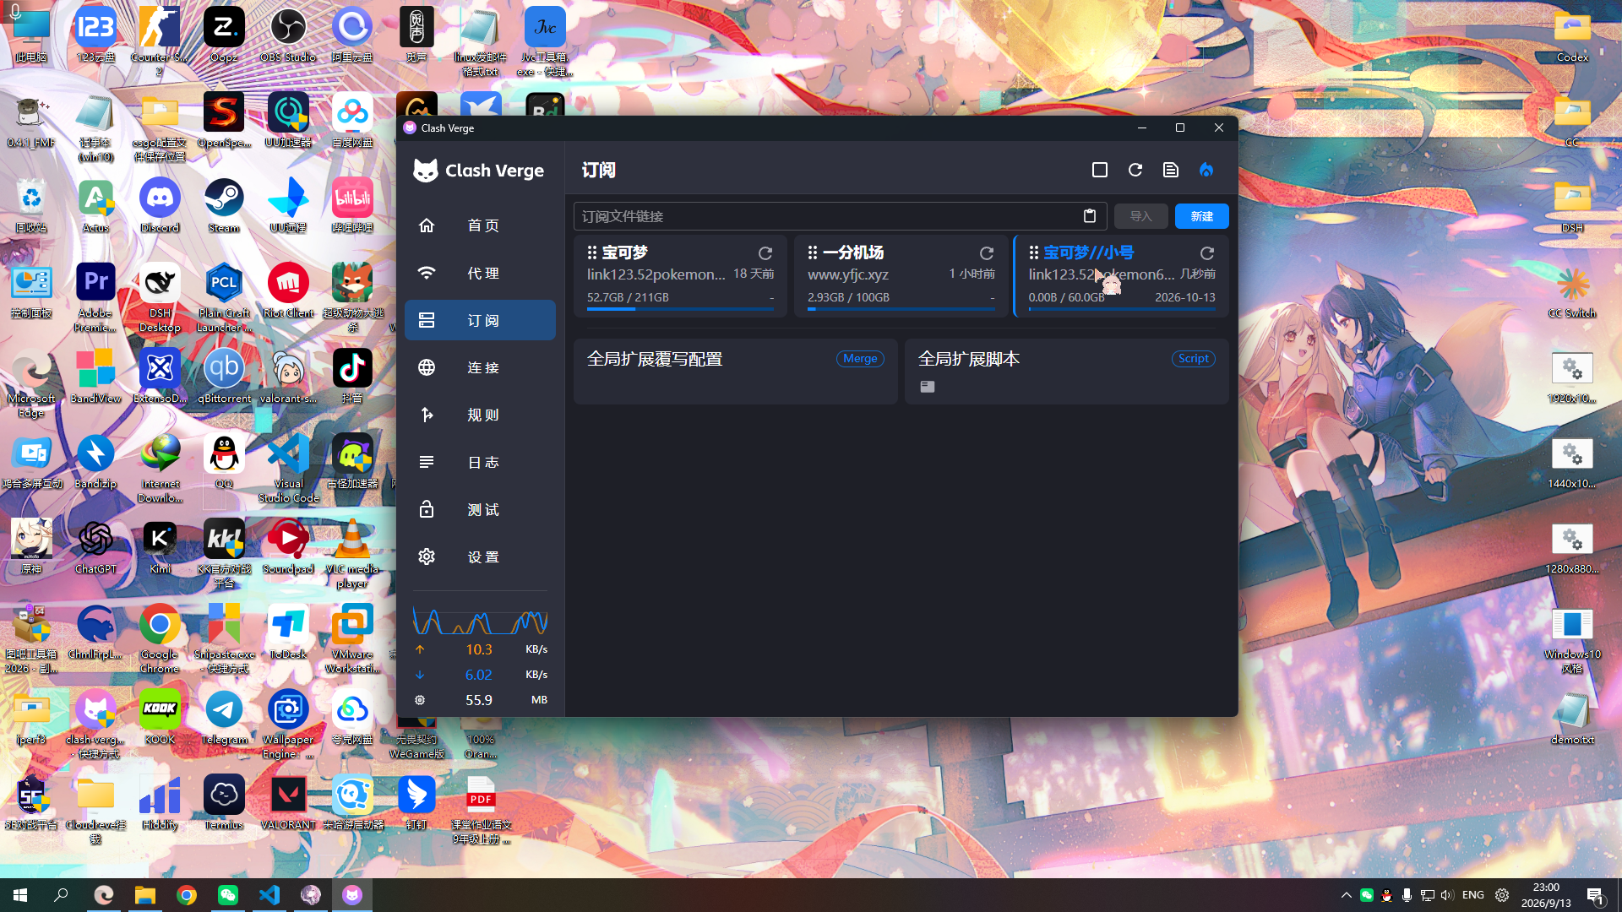Open the 设置 settings page
This screenshot has height=912, width=1622.
[x=480, y=556]
